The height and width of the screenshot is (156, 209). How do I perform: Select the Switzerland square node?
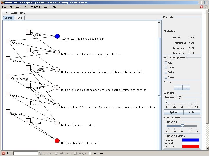tap(8, 76)
